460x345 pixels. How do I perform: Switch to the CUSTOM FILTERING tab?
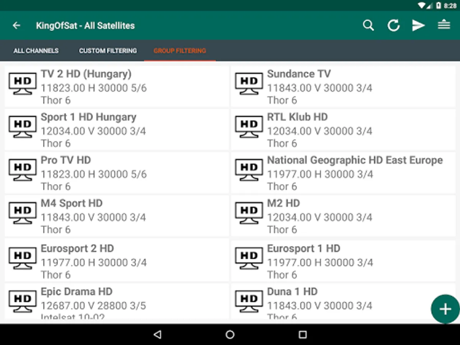tap(108, 51)
